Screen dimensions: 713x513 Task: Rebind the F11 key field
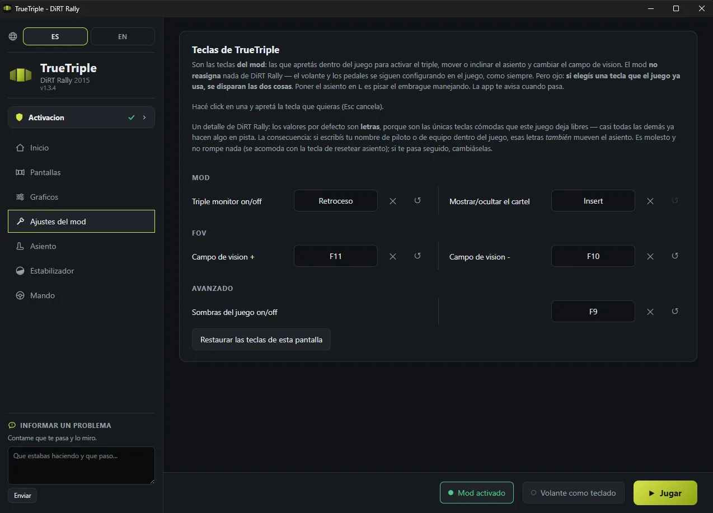336,256
